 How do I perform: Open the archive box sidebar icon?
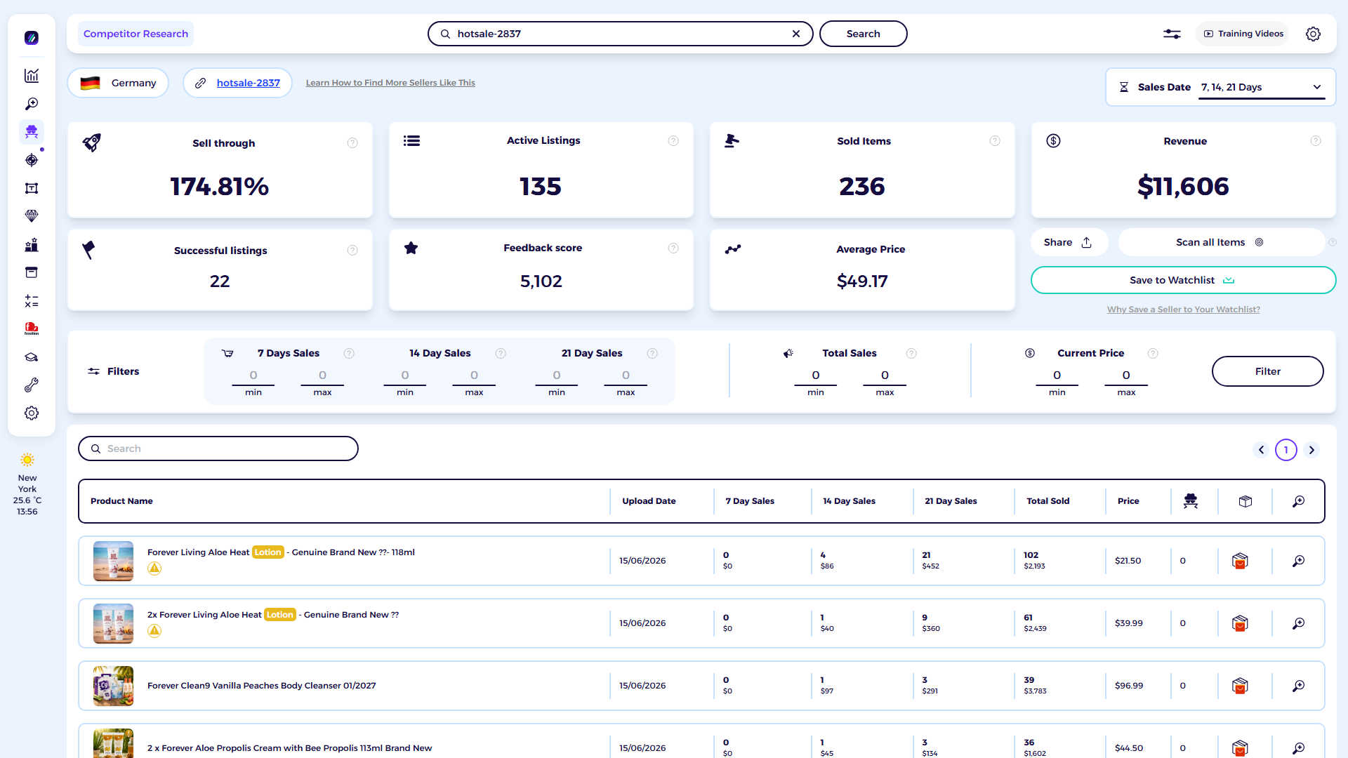pyautogui.click(x=32, y=272)
